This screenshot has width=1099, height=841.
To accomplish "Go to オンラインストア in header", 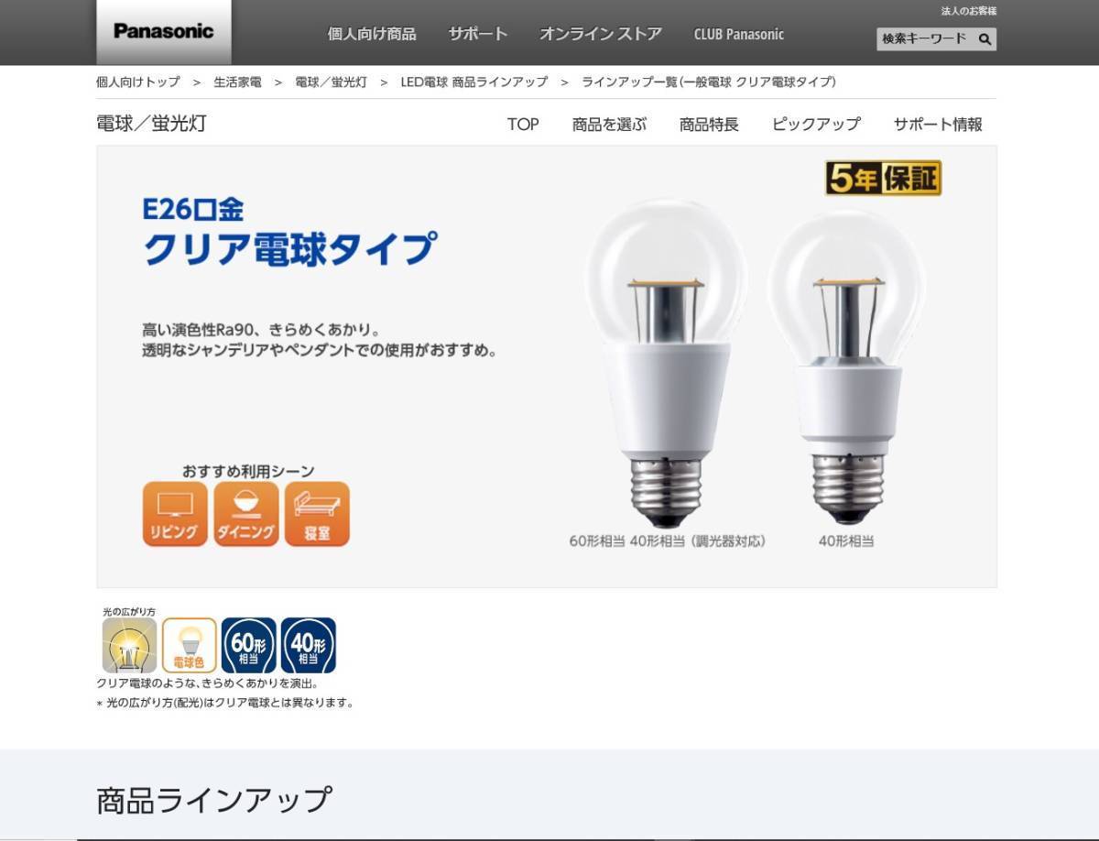I will 601,34.
